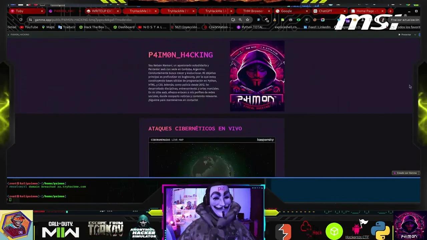Click the TryHackMe cloud icon
Image resolution: width=427 pixels, height=240 pixels.
(311, 229)
